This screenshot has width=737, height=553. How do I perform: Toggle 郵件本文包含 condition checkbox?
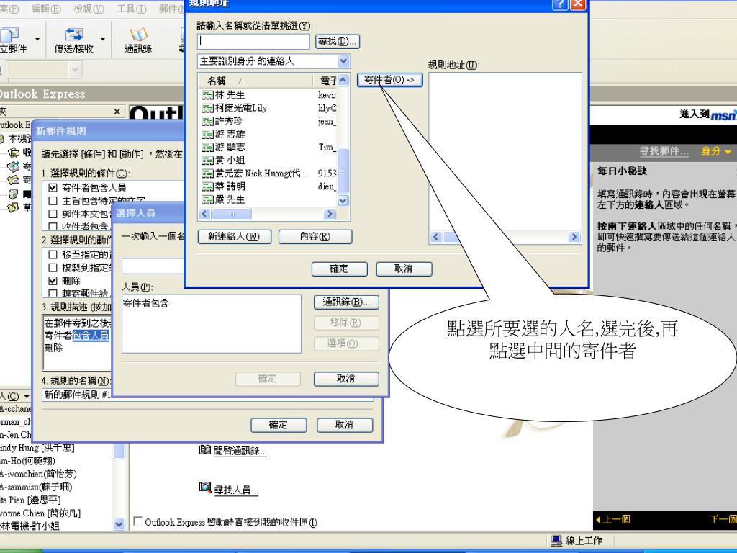(x=53, y=214)
